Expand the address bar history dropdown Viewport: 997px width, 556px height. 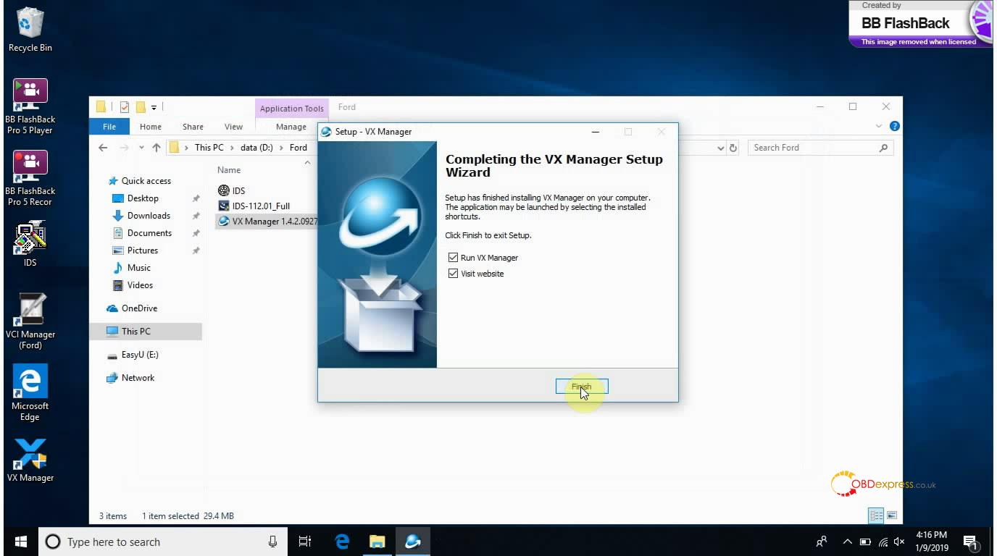720,148
